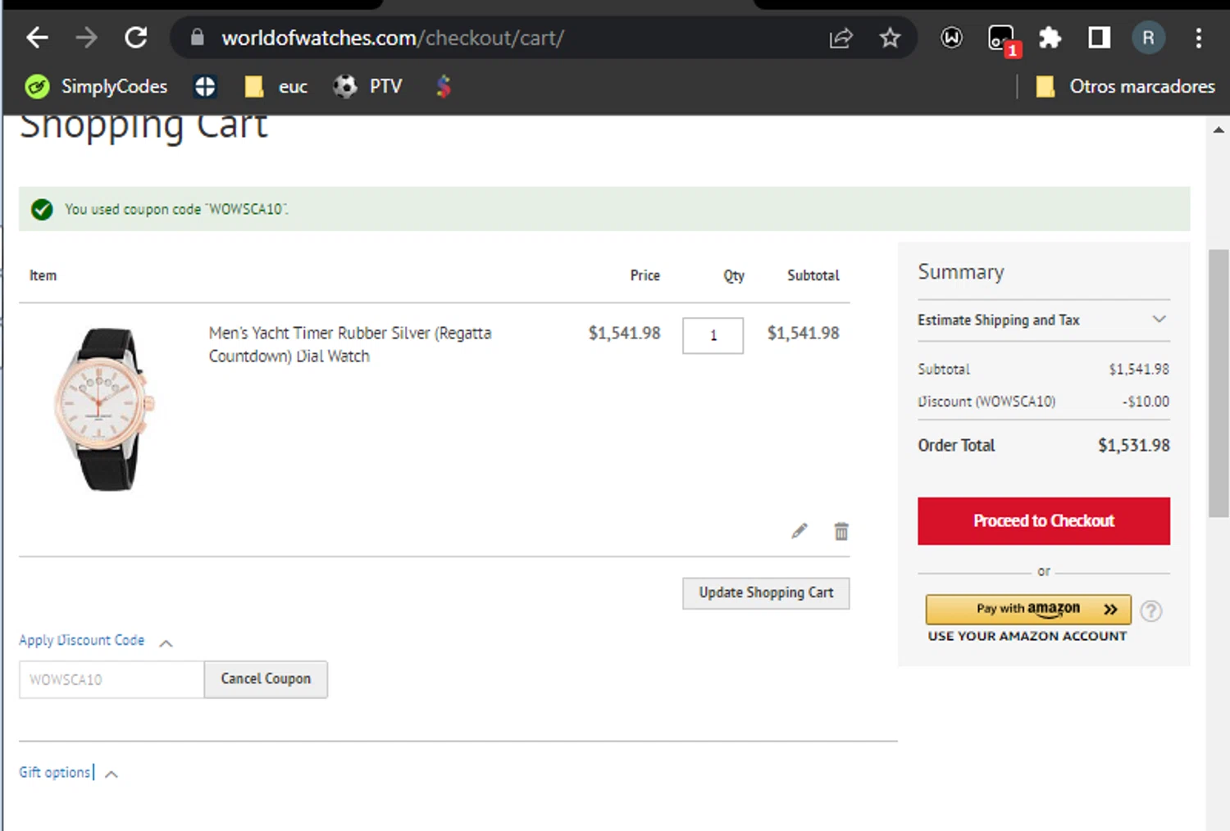Screen dimensions: 1230x831
Task: View site security lock info
Action: click(x=197, y=38)
